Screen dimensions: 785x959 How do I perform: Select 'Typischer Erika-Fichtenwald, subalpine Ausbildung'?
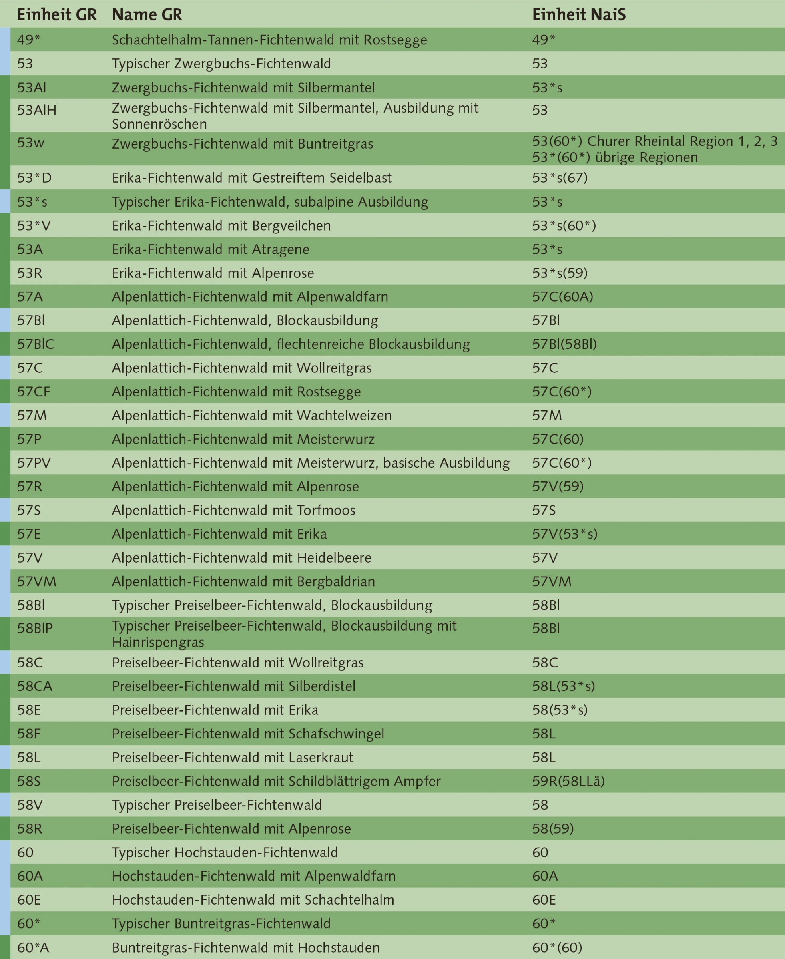coord(270,202)
